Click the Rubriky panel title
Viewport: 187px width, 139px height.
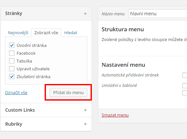14,124
